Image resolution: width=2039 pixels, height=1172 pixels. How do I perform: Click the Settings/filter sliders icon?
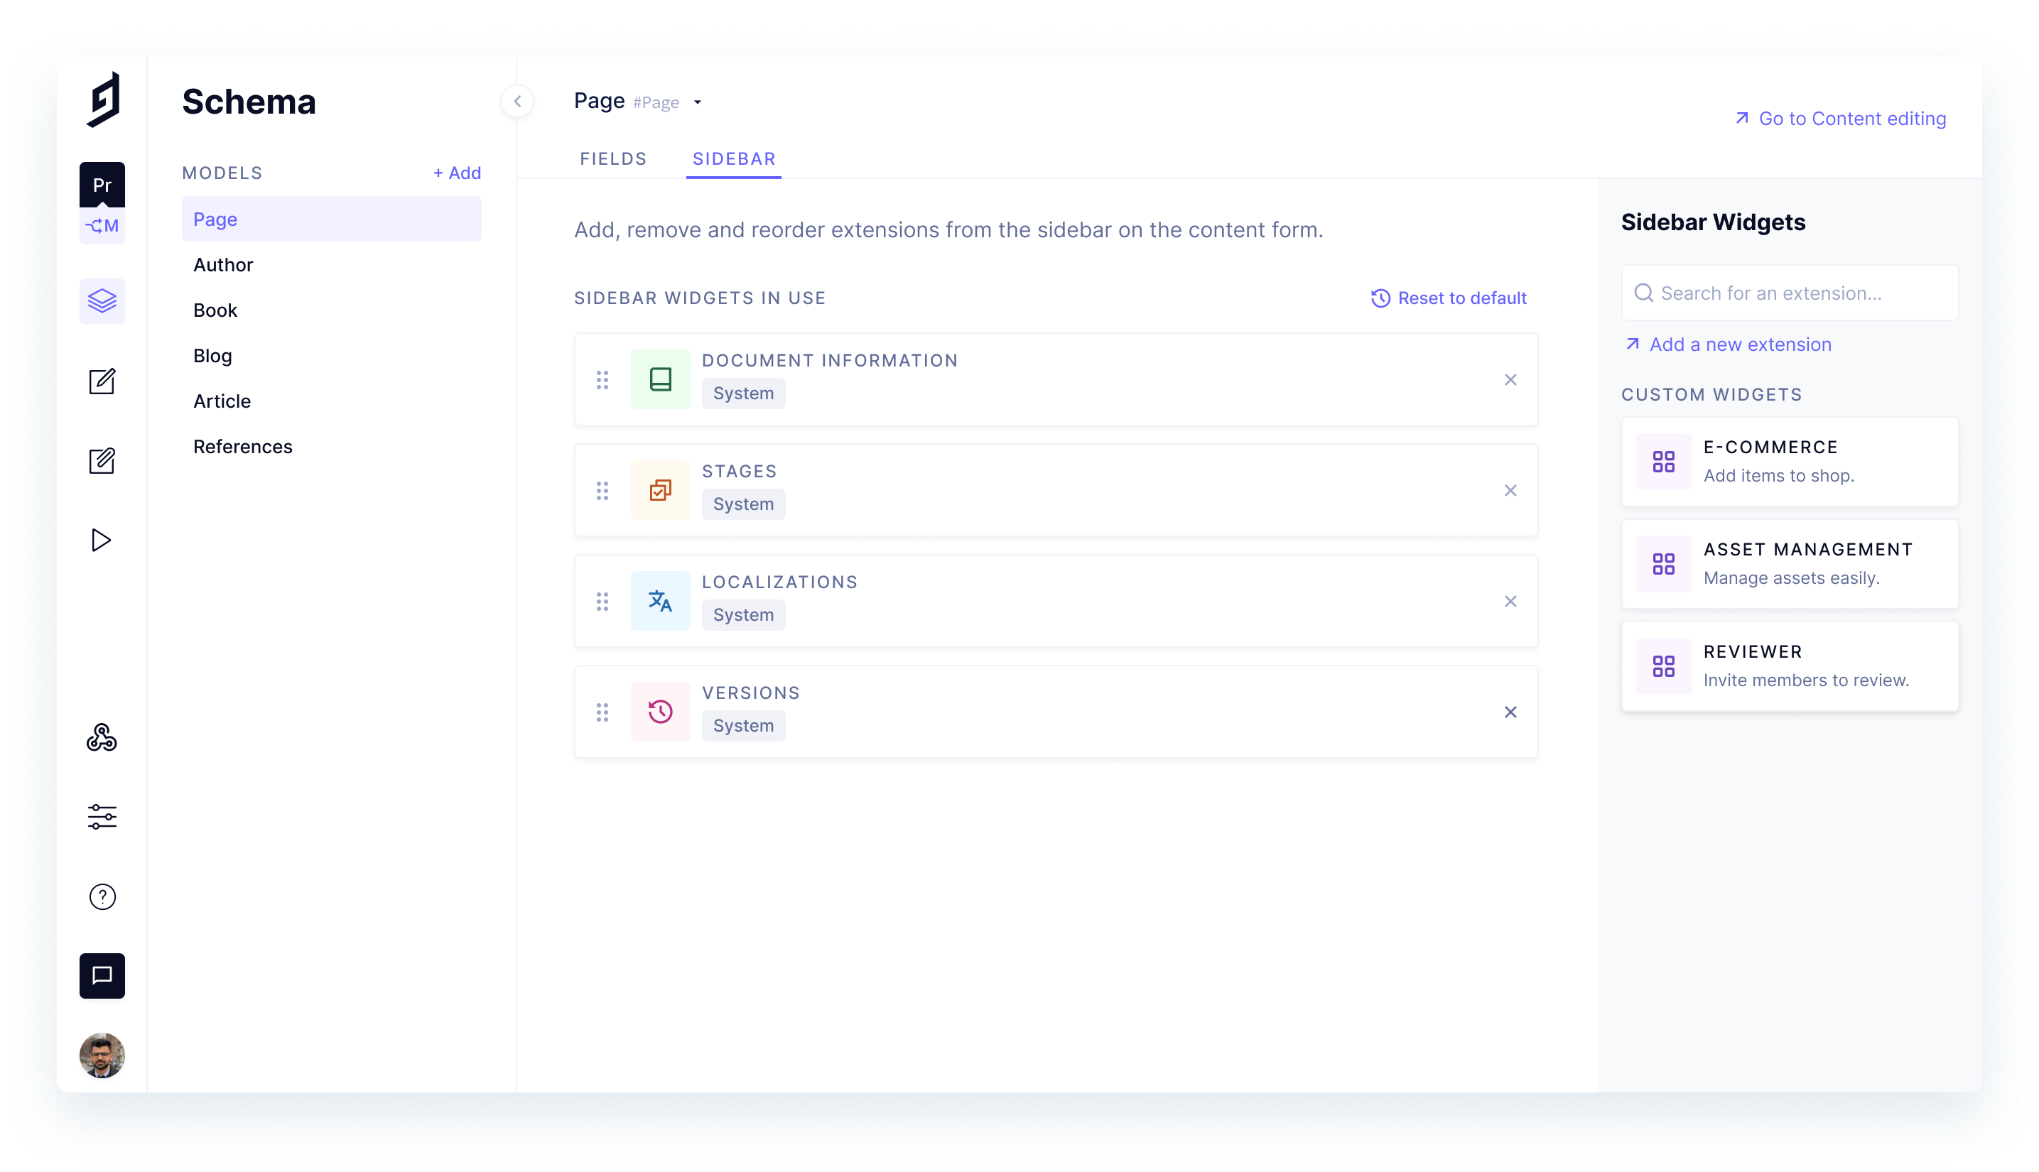coord(101,818)
